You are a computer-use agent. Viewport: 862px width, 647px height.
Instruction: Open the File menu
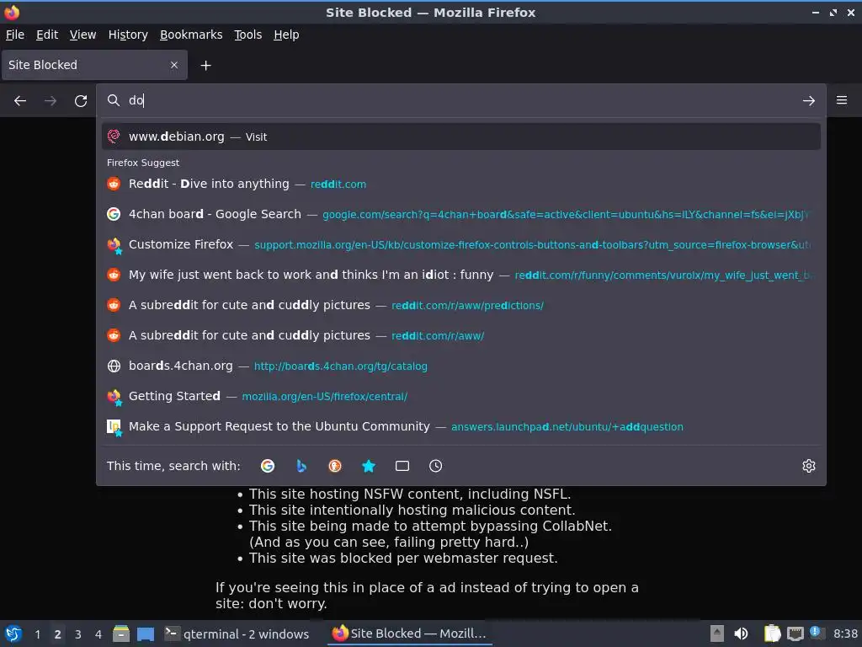(15, 35)
